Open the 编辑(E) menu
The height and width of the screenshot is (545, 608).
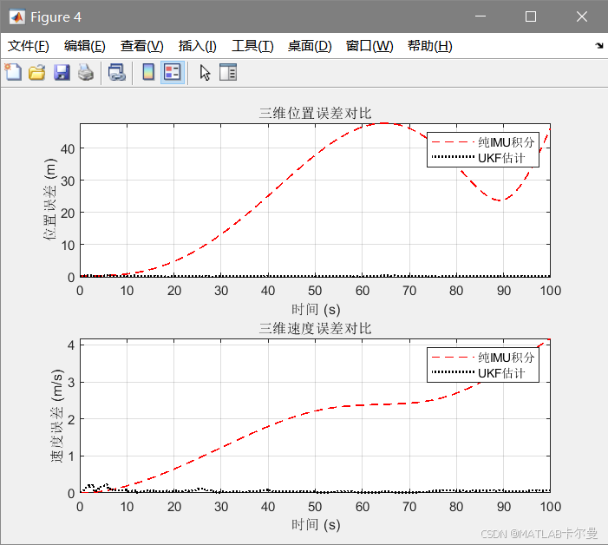85,46
